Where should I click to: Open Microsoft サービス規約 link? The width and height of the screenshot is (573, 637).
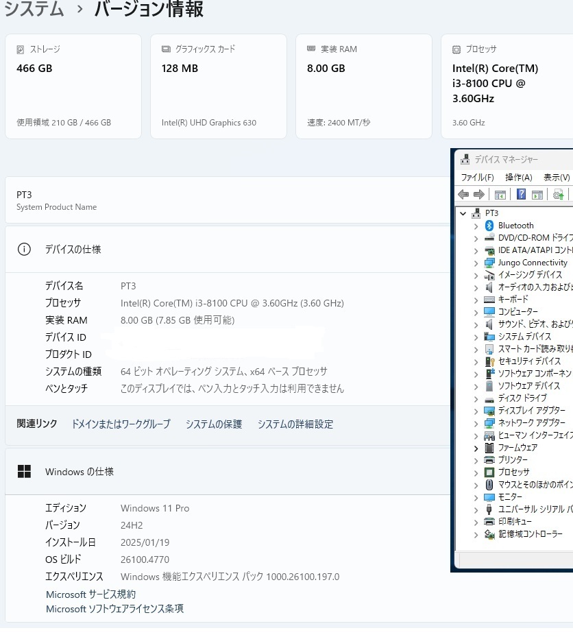point(90,594)
